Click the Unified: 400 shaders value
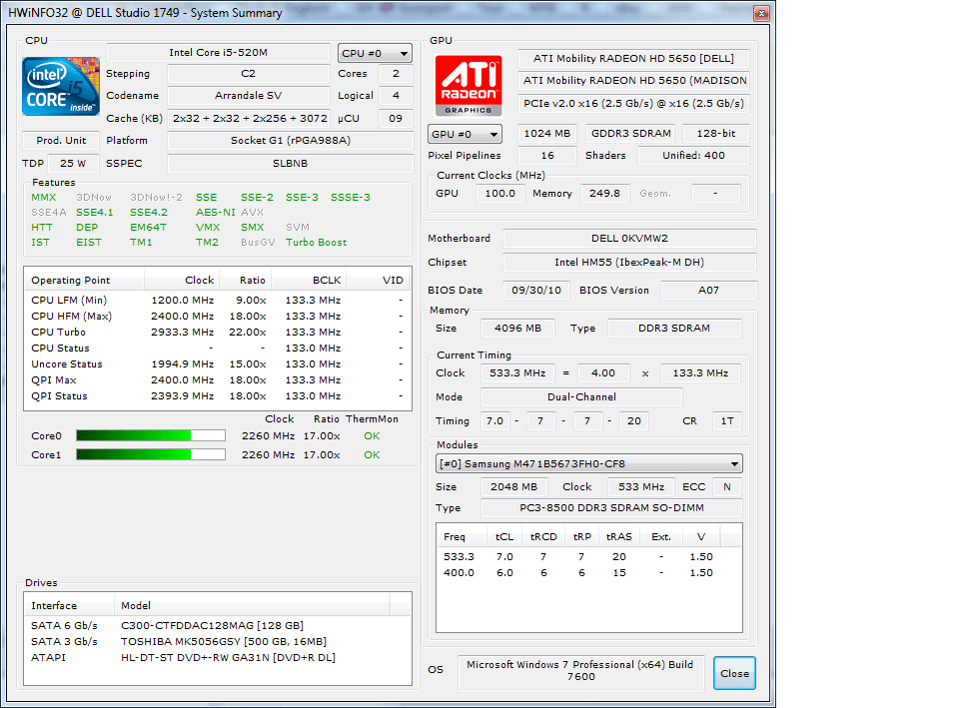 [x=693, y=156]
